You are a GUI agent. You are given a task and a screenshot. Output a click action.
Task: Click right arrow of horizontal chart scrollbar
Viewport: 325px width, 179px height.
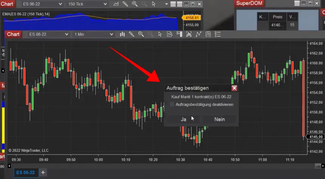pyautogui.click(x=323, y=166)
